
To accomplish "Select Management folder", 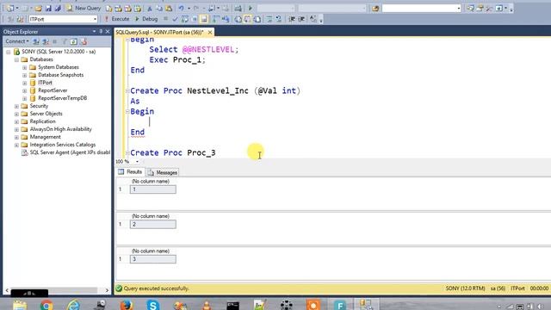I will pos(46,137).
